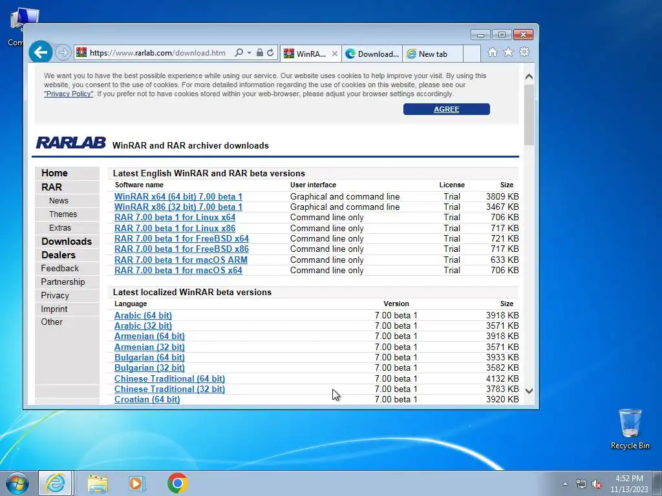Click the browser Home icon

click(492, 52)
